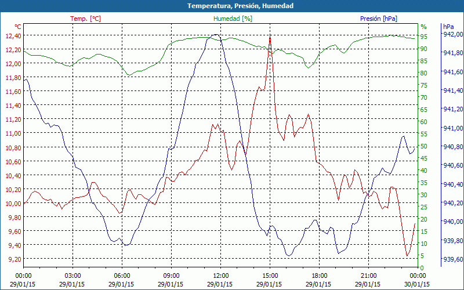Click the 95 humidity axis value
464x290 pixels.
[424, 37]
